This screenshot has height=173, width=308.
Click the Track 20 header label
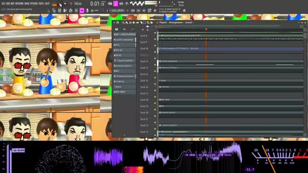(x=144, y=112)
